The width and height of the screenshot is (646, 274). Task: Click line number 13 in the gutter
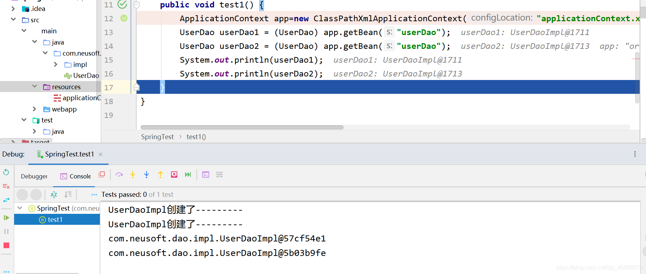coord(109,32)
